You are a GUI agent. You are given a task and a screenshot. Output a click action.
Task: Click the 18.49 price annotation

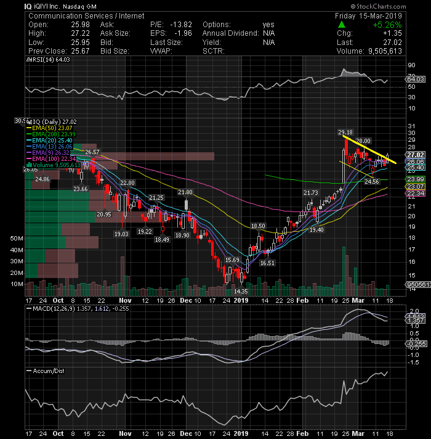[162, 240]
